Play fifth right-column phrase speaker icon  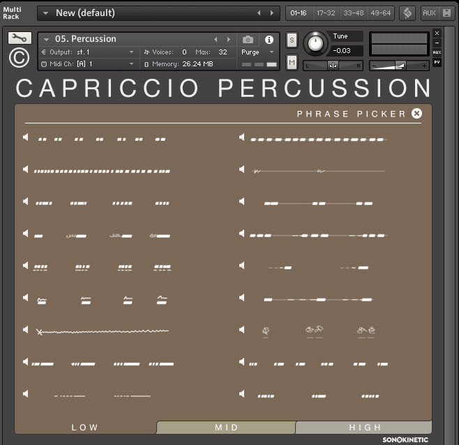[x=242, y=266]
